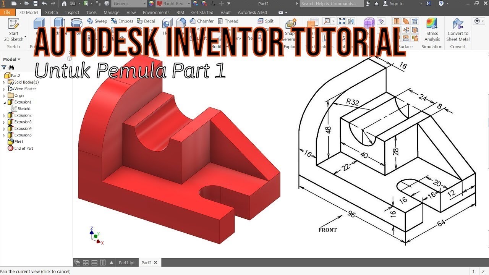This screenshot has width=489, height=275.
Task: Switch to the Sketch ribbon tab
Action: tap(52, 12)
